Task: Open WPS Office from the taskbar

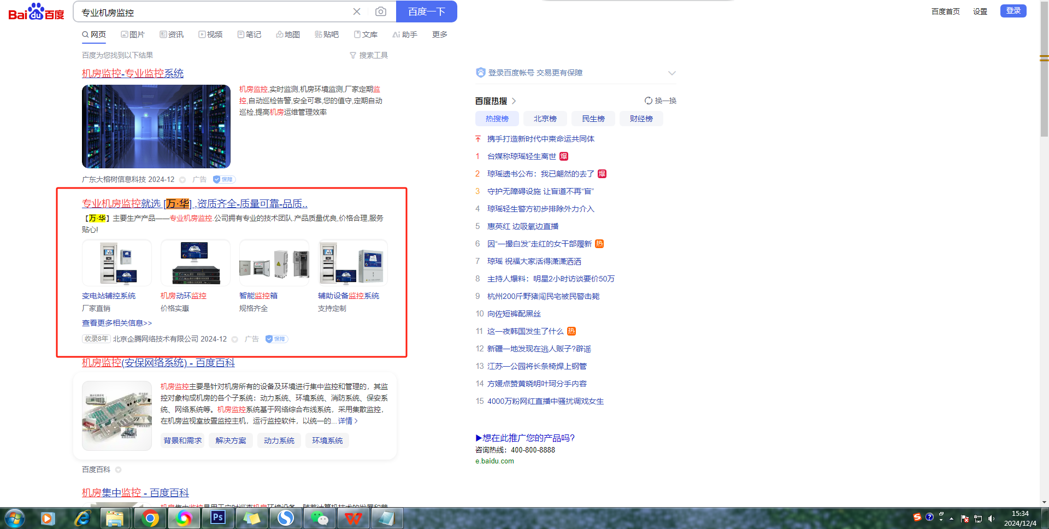Action: (353, 518)
